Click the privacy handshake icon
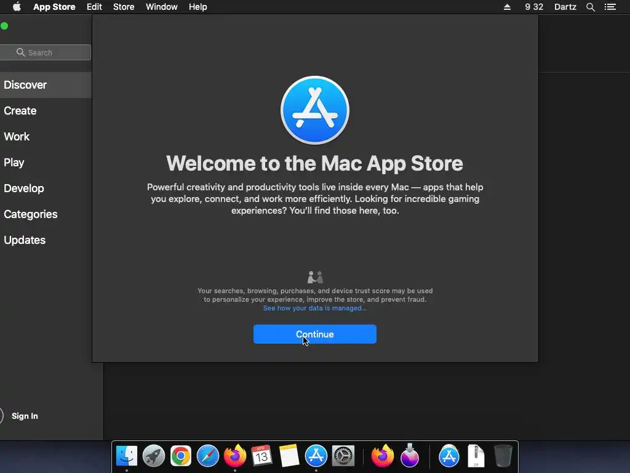The height and width of the screenshot is (473, 630). [315, 277]
